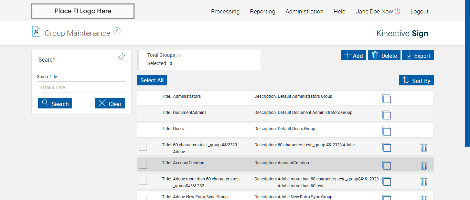
Task: Open the Sort By dropdown
Action: (416, 81)
